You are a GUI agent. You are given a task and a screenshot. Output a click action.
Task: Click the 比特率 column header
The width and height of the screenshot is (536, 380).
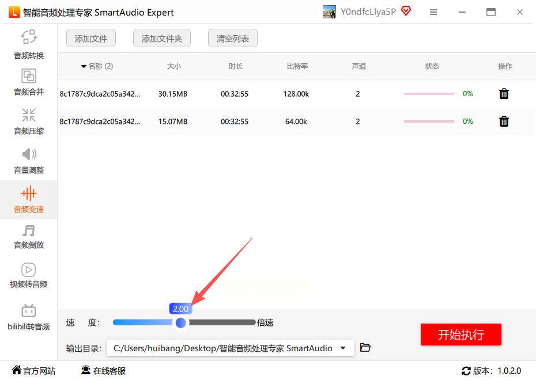(x=297, y=66)
